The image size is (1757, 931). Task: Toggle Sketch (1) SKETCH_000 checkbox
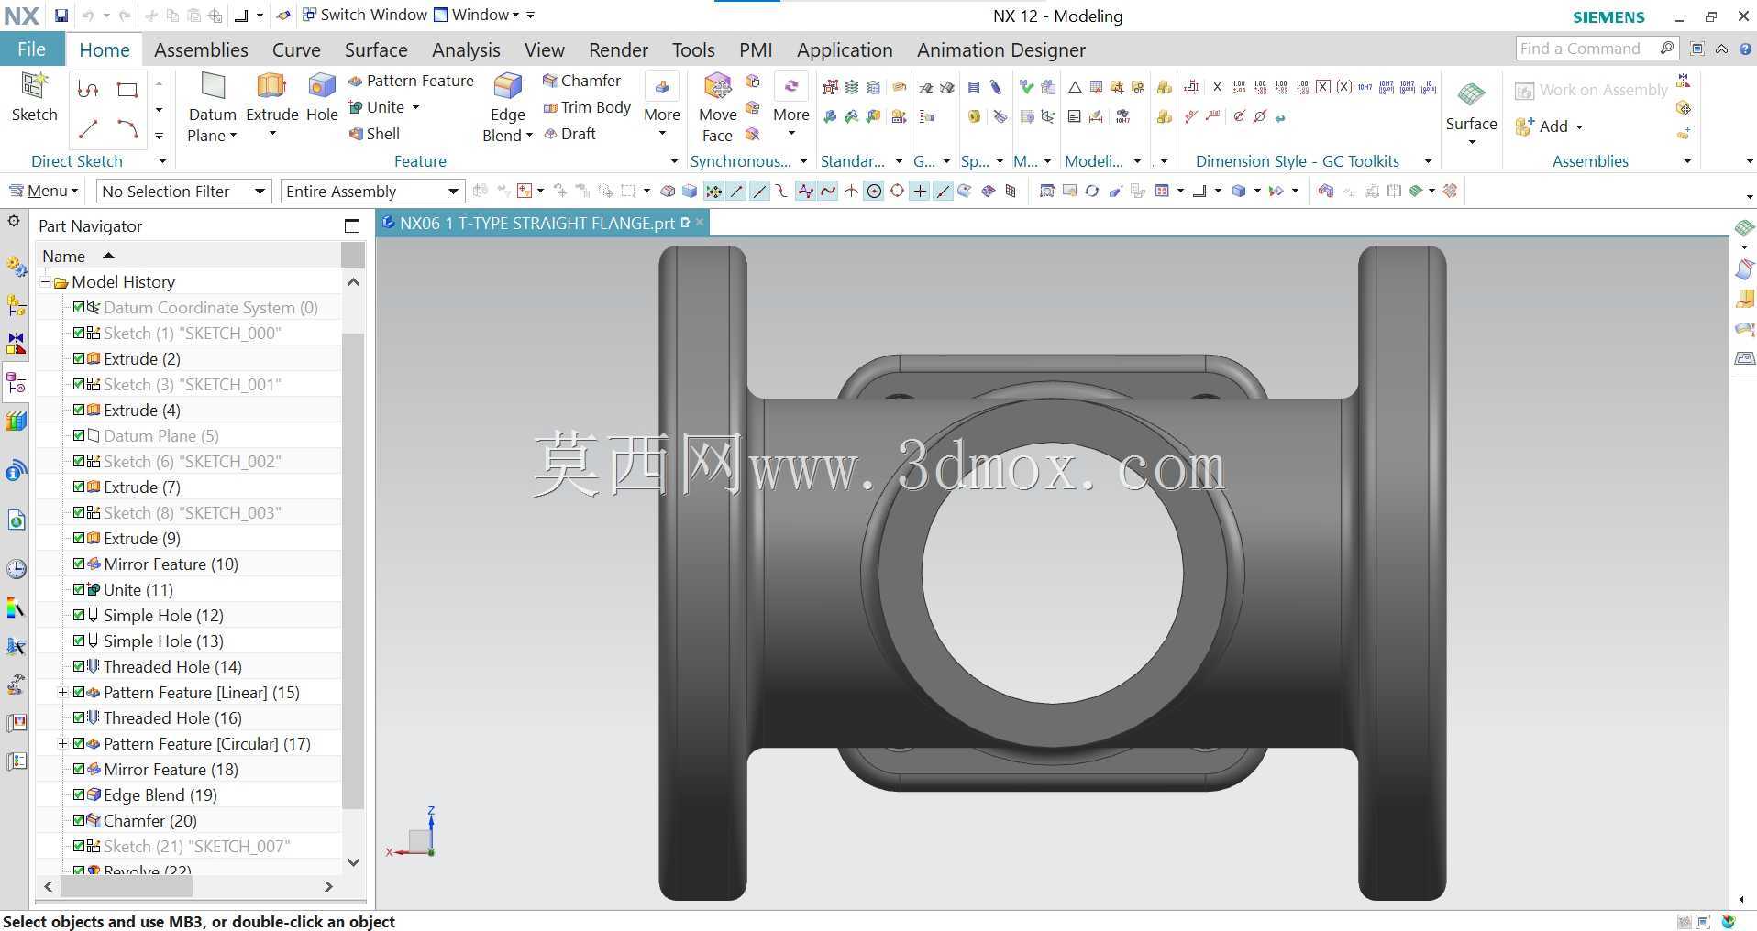(x=79, y=333)
